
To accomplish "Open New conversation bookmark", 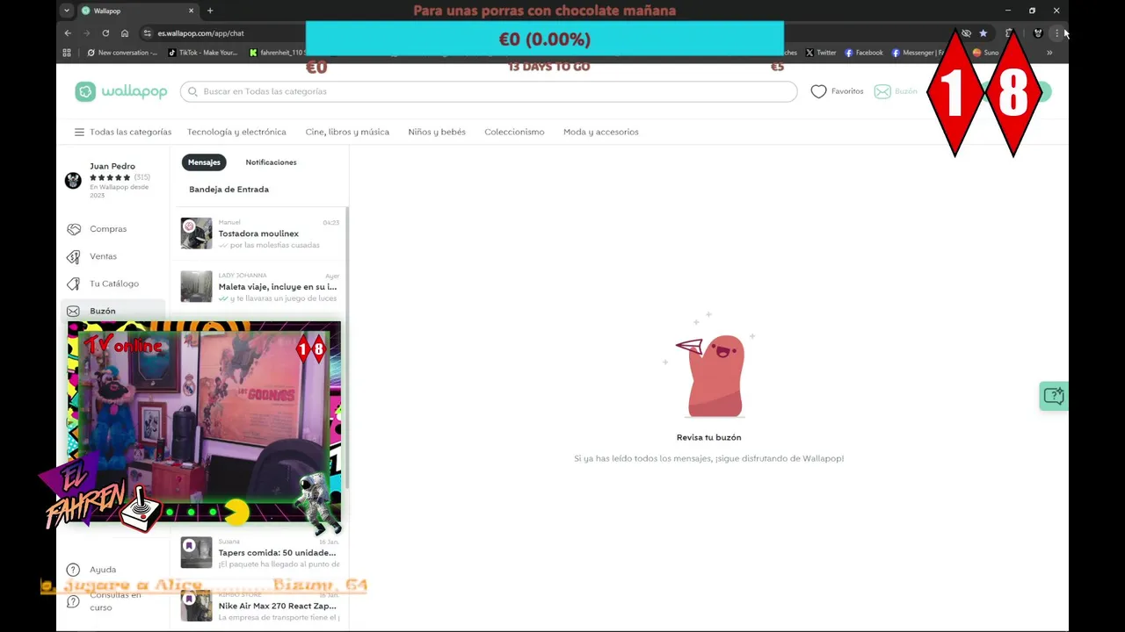I will (x=123, y=53).
